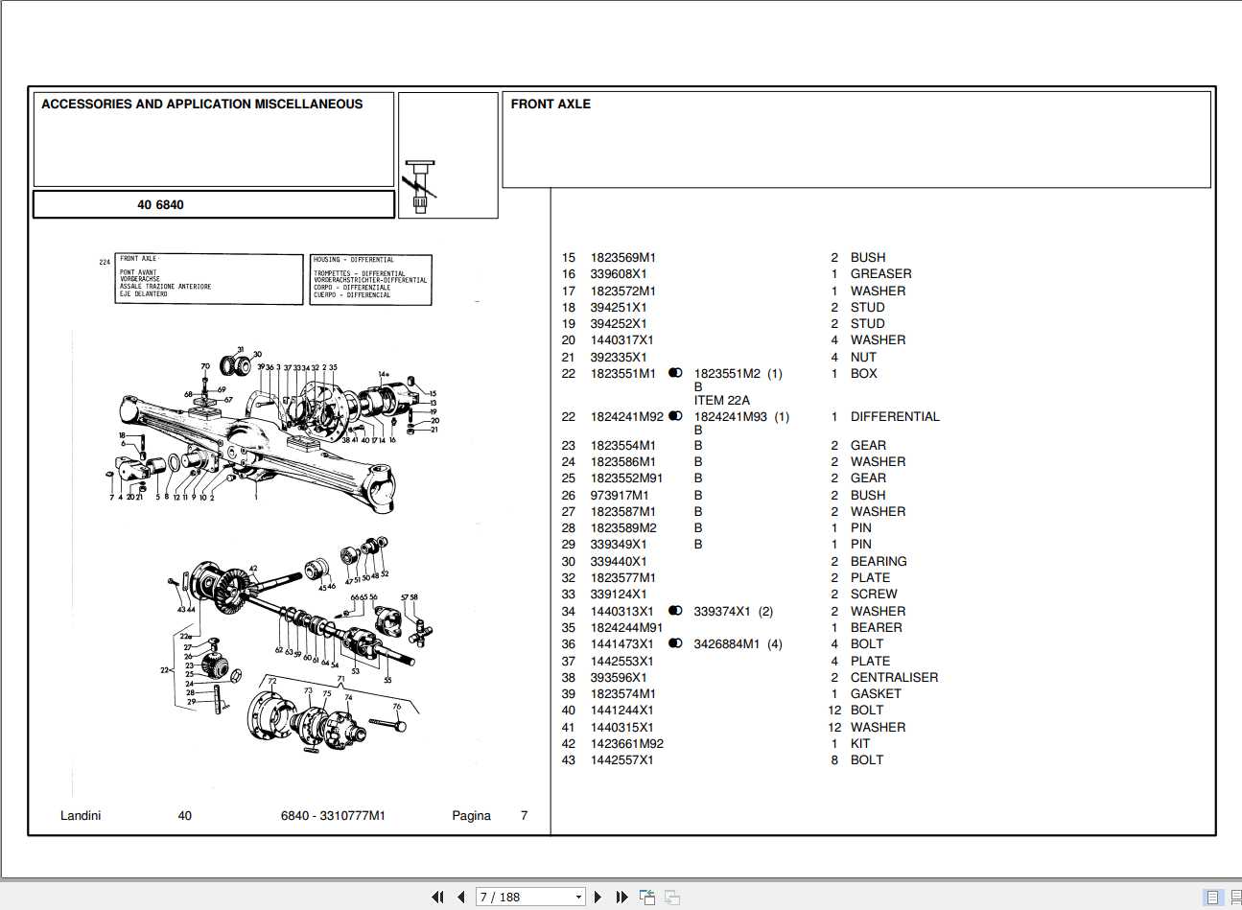Select part number 1823554M1
Viewport: 1242px width, 910px height.
coord(623,445)
